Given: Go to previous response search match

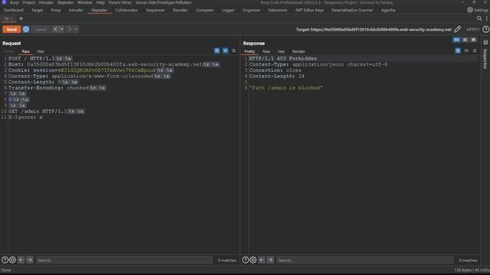Looking at the screenshot, I should [262, 260].
